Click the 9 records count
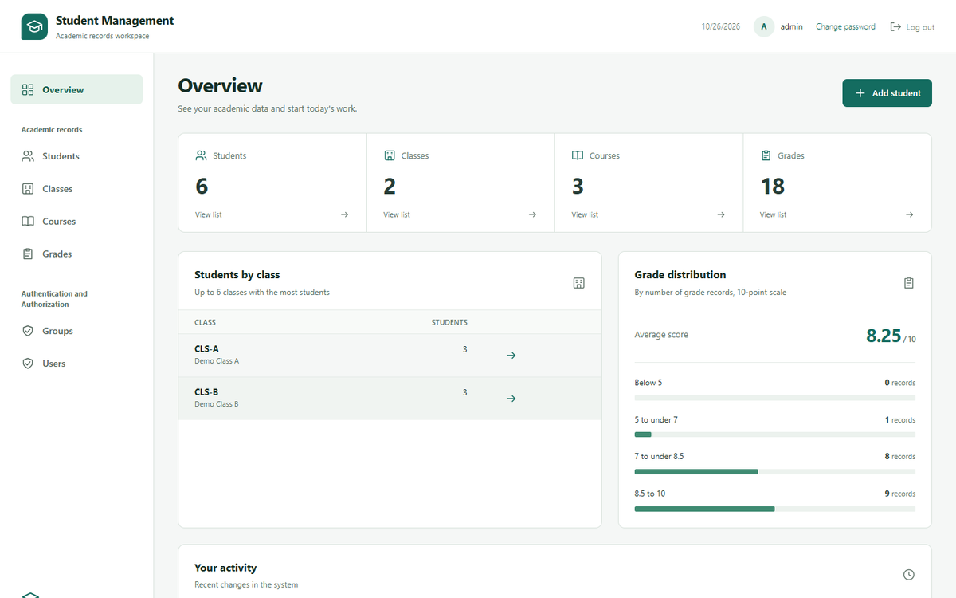The height and width of the screenshot is (598, 956). [900, 494]
